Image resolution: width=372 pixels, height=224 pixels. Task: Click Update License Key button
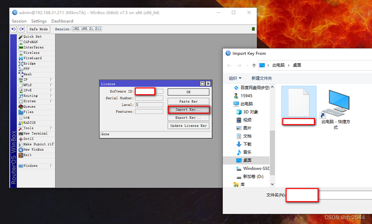[188, 126]
